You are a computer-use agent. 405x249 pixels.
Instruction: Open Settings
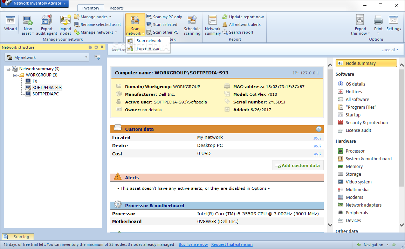coord(394,23)
